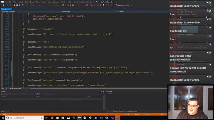Toggle the Watch 1 panel pin

pyautogui.click(x=102, y=91)
